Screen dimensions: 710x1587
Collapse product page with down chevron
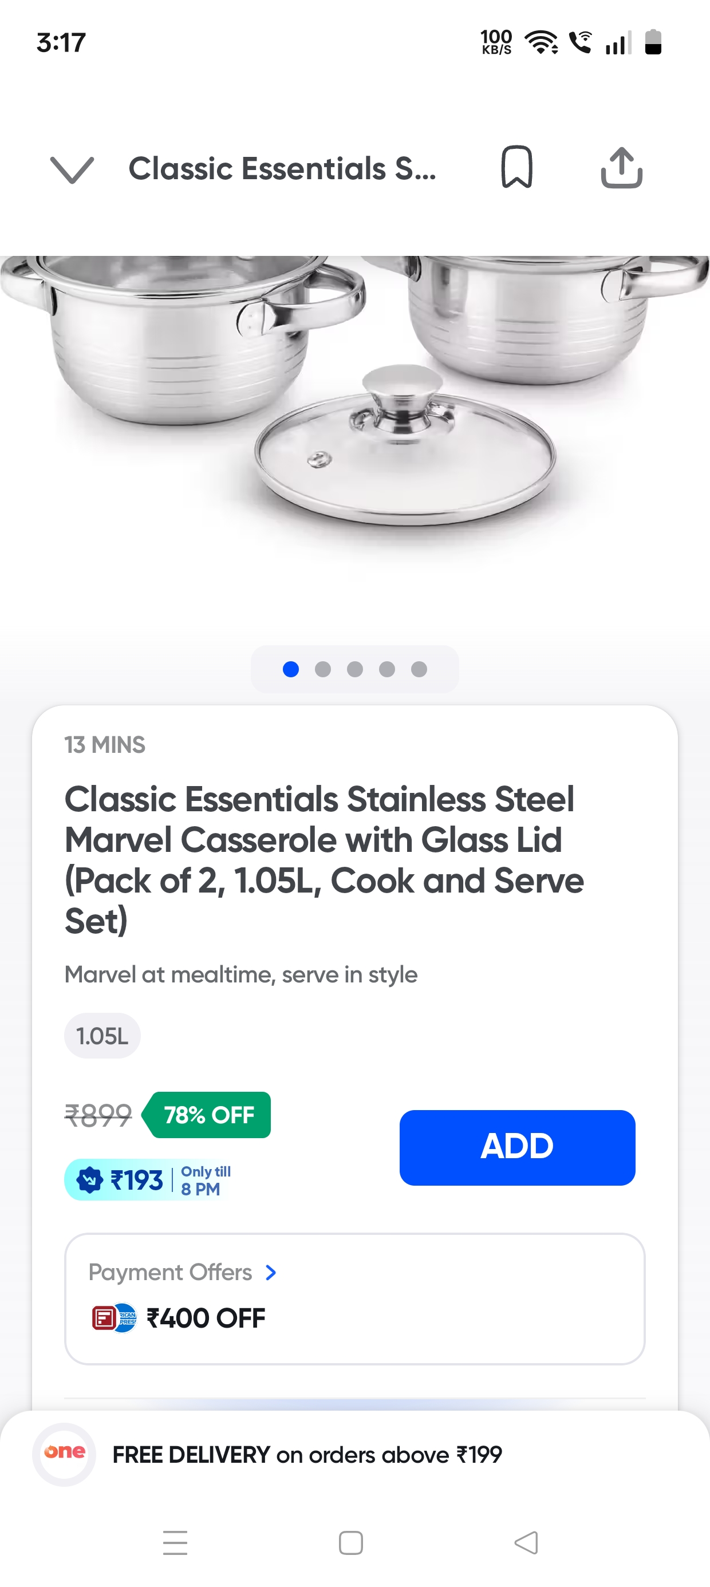pos(72,169)
